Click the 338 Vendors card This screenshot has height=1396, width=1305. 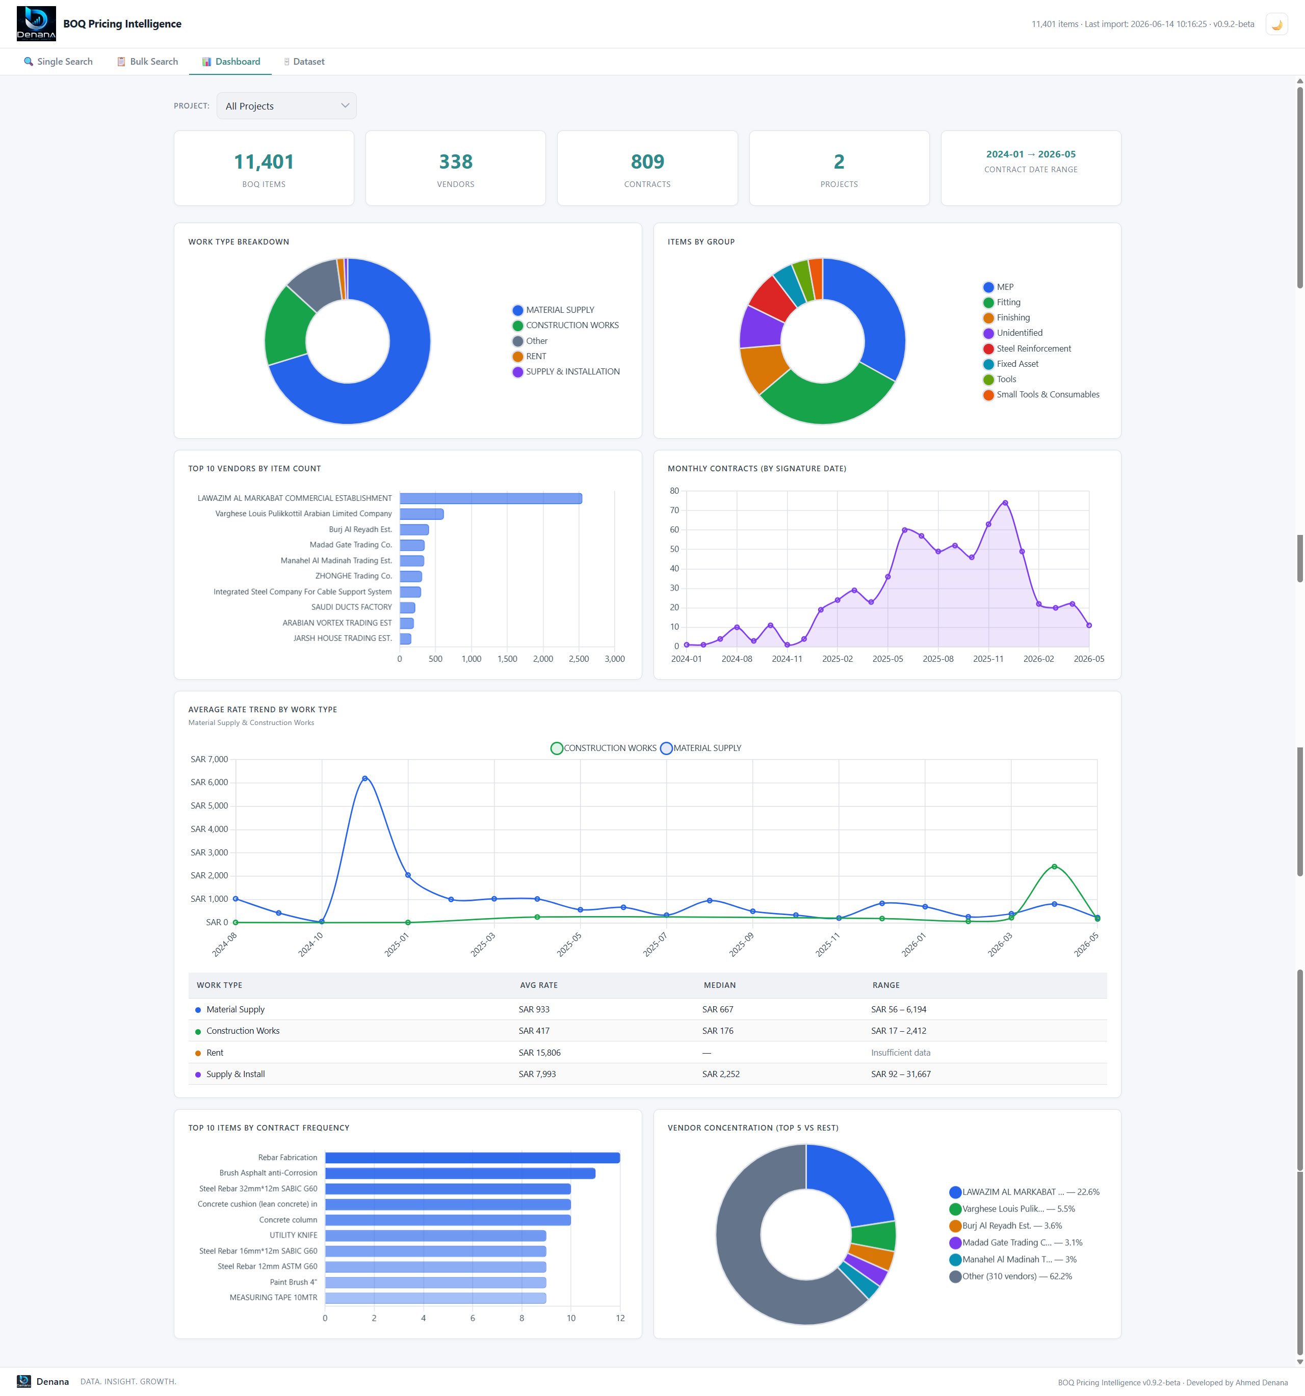[x=455, y=169]
